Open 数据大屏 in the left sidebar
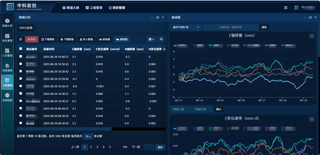The image size is (320, 155). 7,23
